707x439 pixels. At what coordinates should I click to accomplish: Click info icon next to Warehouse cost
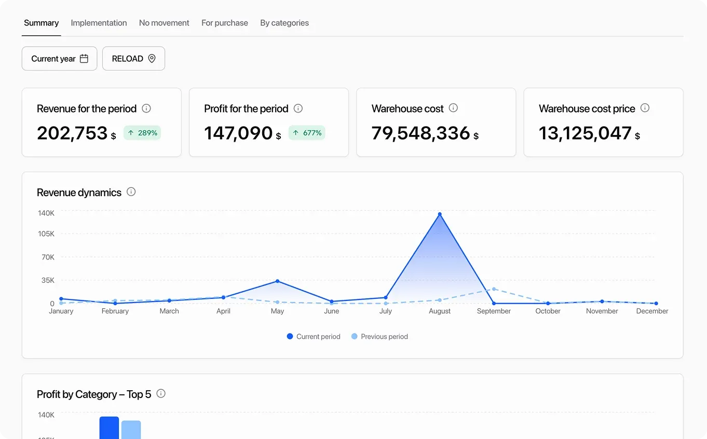click(x=453, y=108)
